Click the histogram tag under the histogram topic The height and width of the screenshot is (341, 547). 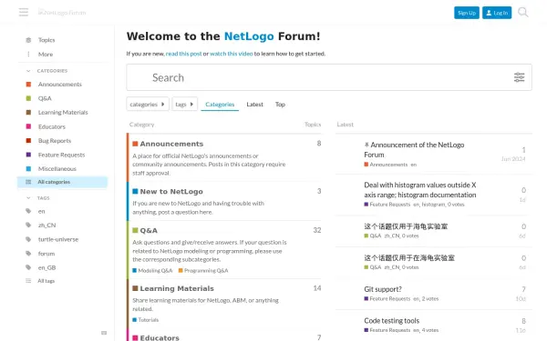coord(433,205)
